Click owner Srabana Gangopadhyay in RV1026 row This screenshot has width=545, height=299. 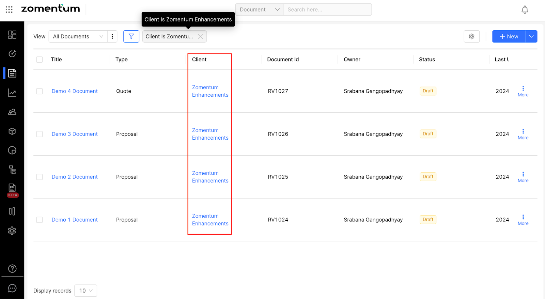pos(373,134)
